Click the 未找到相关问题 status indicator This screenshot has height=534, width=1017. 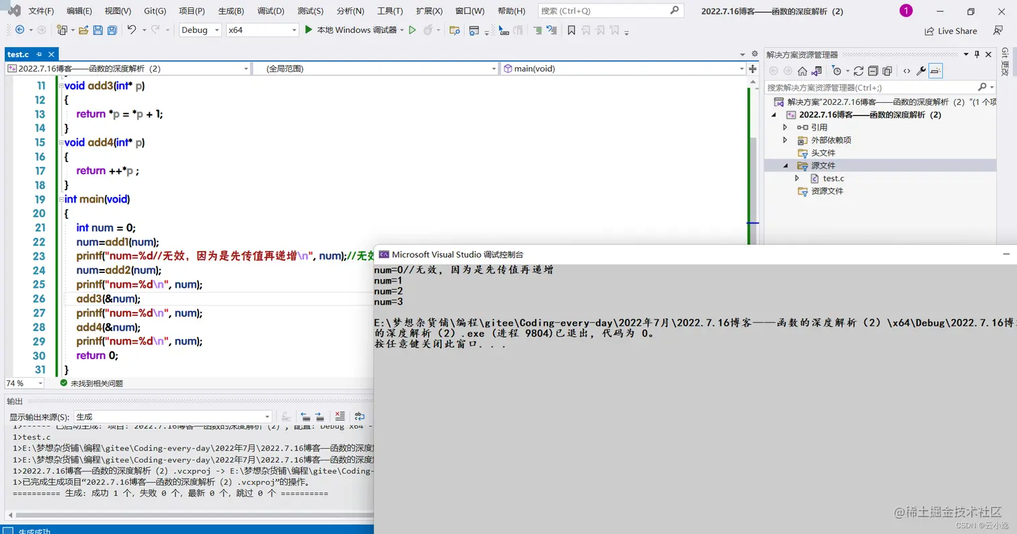(91, 383)
